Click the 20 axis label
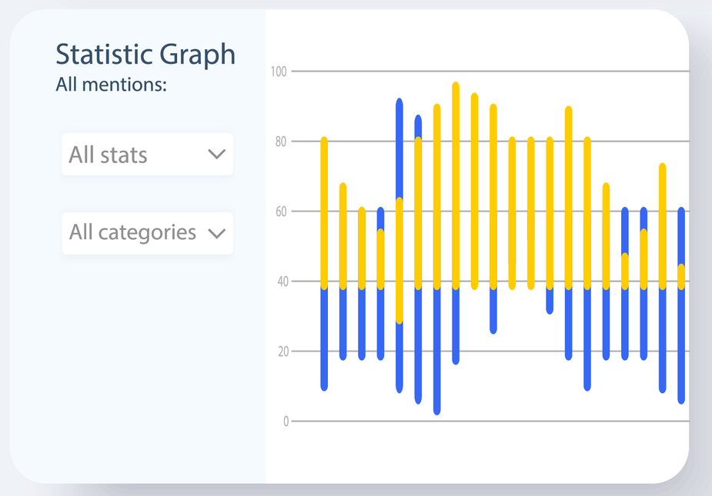The height and width of the screenshot is (496, 712). 280,351
